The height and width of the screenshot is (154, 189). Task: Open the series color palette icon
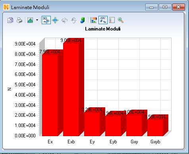tap(83, 20)
